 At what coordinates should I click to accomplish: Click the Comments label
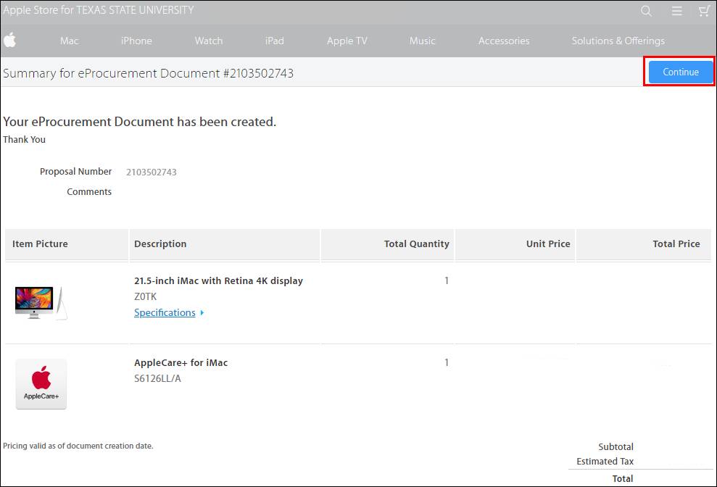[x=89, y=191]
